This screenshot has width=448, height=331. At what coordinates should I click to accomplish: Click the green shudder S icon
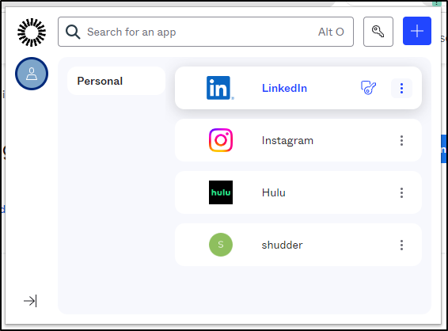click(221, 245)
